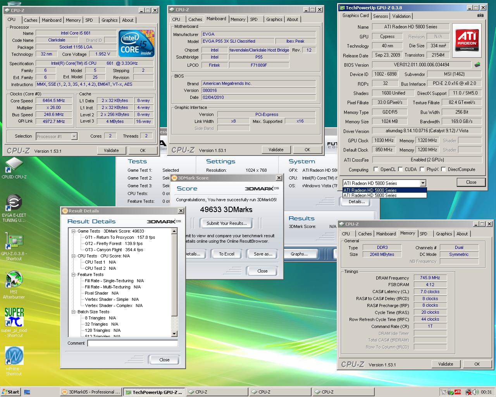The width and height of the screenshot is (496, 397).
Task: Click GPU Clock 1030 MHz field
Action: coord(384,140)
